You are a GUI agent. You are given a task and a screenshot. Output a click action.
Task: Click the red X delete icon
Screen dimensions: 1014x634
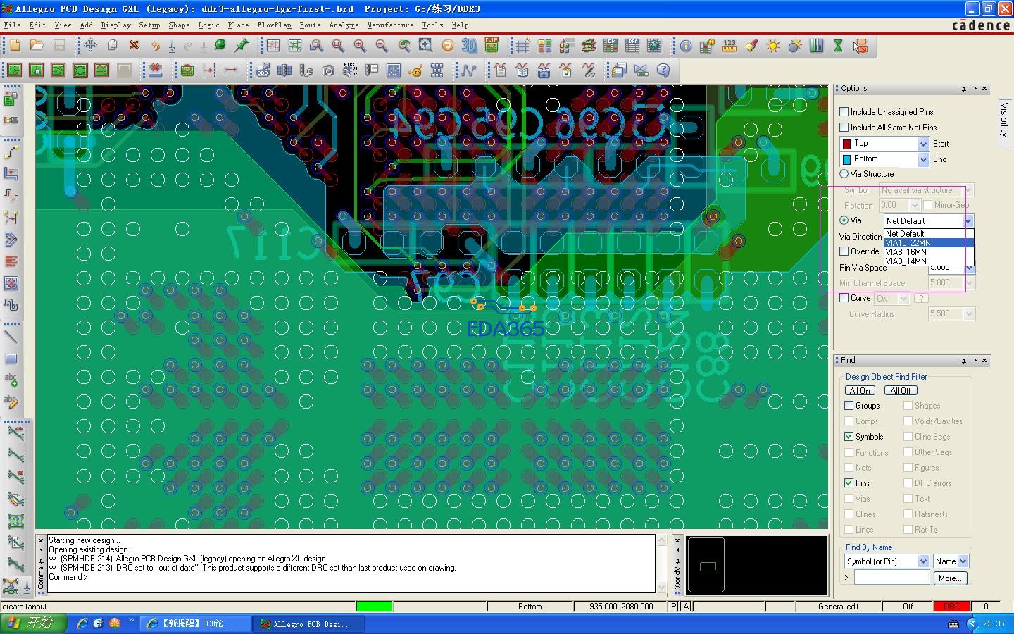[x=134, y=46]
